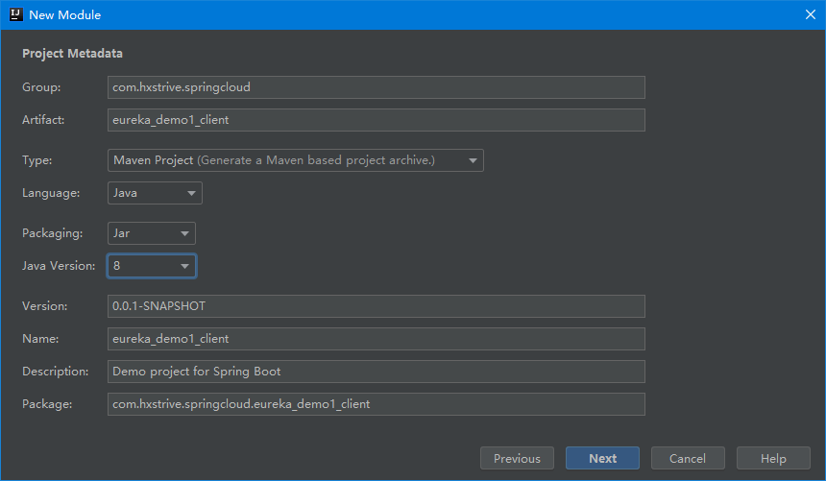Expand the Java Version dropdown showing 8
The height and width of the screenshot is (481, 826).
pos(152,266)
